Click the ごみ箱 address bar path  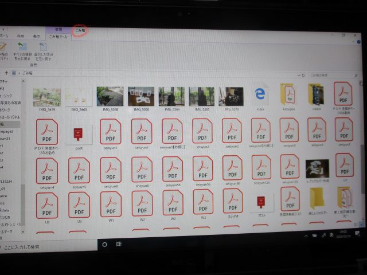28,74
